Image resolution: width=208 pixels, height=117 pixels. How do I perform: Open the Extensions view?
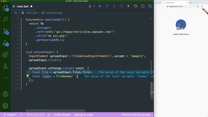(x=6, y=55)
